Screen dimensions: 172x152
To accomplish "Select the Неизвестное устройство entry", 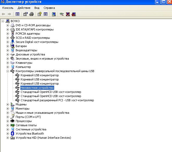I will click(x=37, y=88).
